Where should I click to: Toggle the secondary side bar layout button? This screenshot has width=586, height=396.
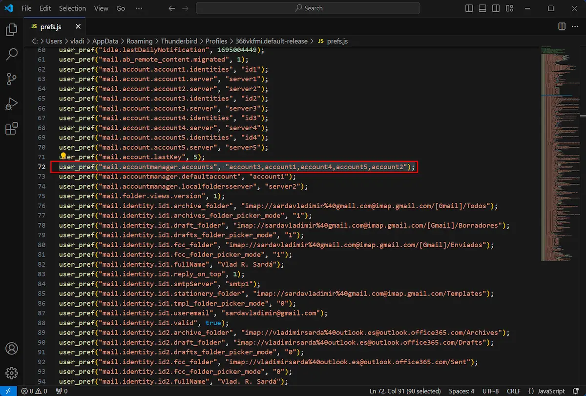click(496, 8)
